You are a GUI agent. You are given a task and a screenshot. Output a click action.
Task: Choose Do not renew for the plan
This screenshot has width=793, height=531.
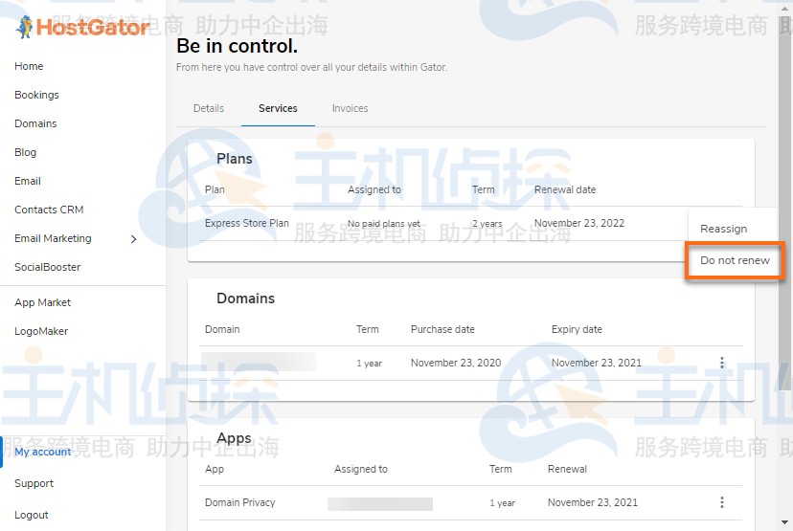735,260
